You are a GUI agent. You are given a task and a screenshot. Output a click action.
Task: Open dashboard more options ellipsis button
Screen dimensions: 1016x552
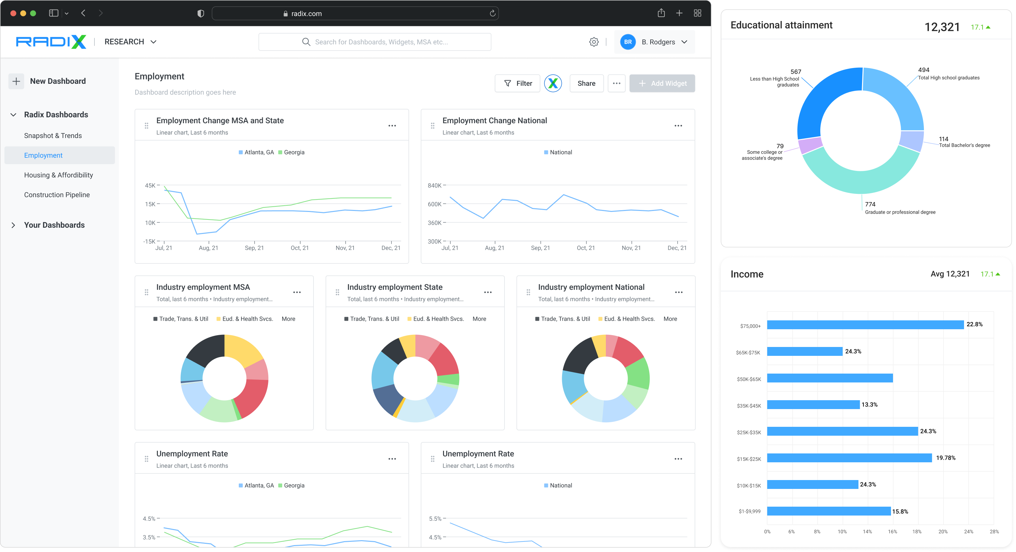point(616,83)
